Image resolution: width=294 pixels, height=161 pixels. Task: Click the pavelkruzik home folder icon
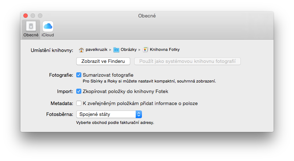(x=81, y=50)
